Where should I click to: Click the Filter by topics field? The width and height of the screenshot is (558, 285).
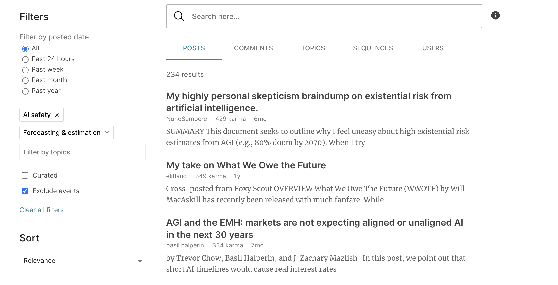(82, 152)
